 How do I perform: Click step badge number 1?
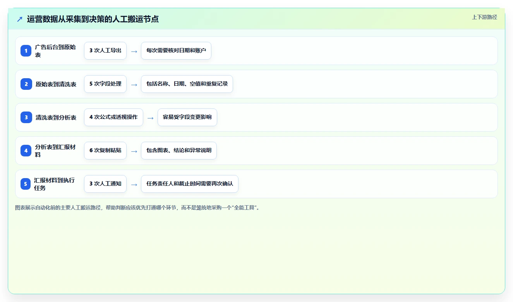[26, 51]
